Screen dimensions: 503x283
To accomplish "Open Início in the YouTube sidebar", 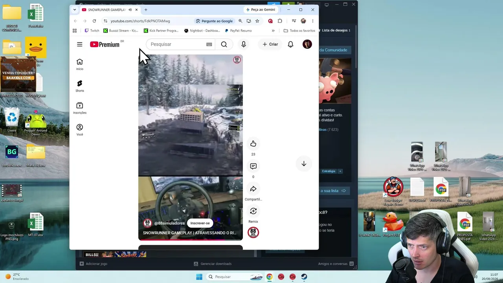I will click(80, 64).
